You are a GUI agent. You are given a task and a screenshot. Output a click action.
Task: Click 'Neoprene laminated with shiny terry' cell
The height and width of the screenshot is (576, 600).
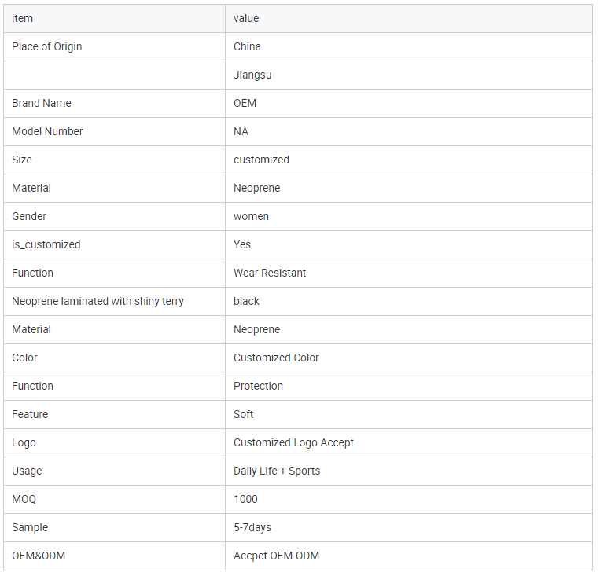[114, 302]
